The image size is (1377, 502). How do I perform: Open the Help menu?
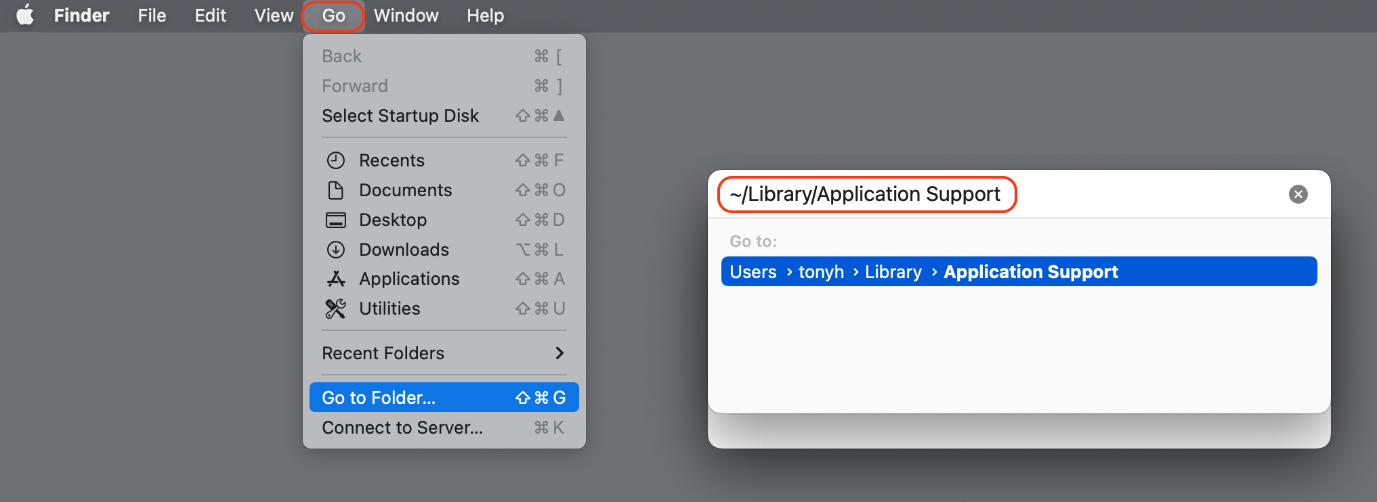pyautogui.click(x=485, y=15)
